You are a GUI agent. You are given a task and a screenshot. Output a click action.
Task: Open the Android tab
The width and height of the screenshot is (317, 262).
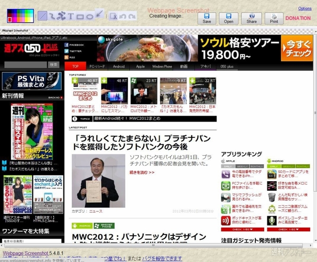(119, 67)
